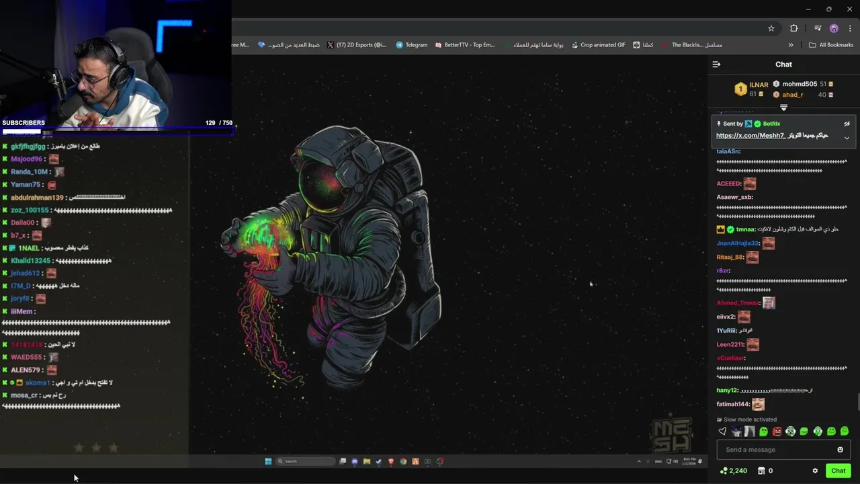Open File Explorer from the taskbar
This screenshot has width=860, height=484.
coord(366,461)
